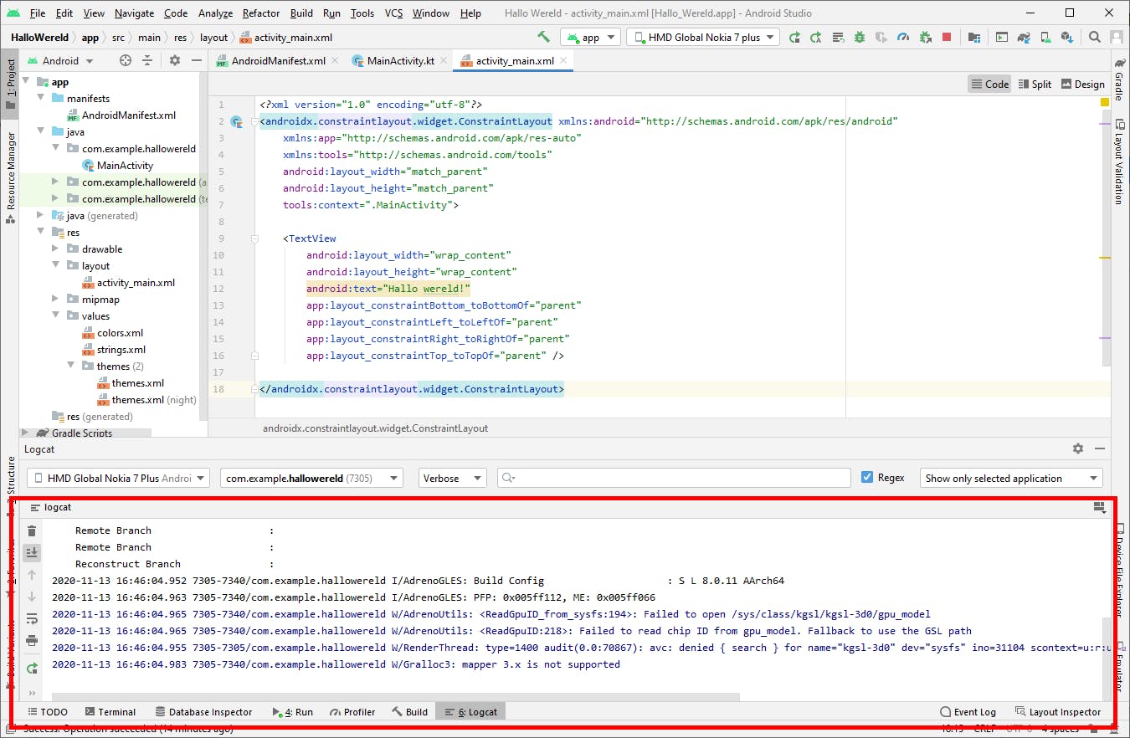Image resolution: width=1130 pixels, height=738 pixels.
Task: Open the Refactor menu
Action: [x=261, y=13]
